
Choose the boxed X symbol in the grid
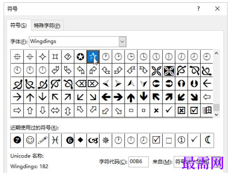click(181, 110)
